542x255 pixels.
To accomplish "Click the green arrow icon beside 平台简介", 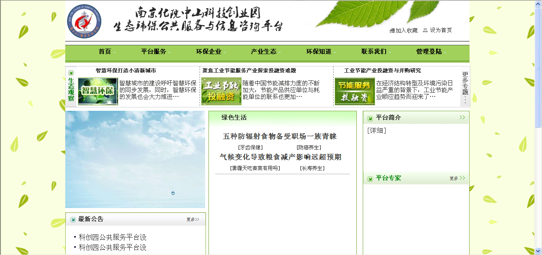I will (370, 118).
